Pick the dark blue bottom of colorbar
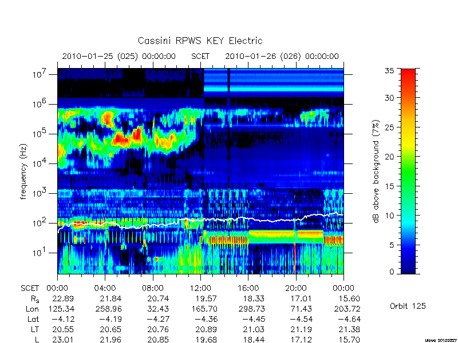Screen dimensions: 458x343 point(408,267)
